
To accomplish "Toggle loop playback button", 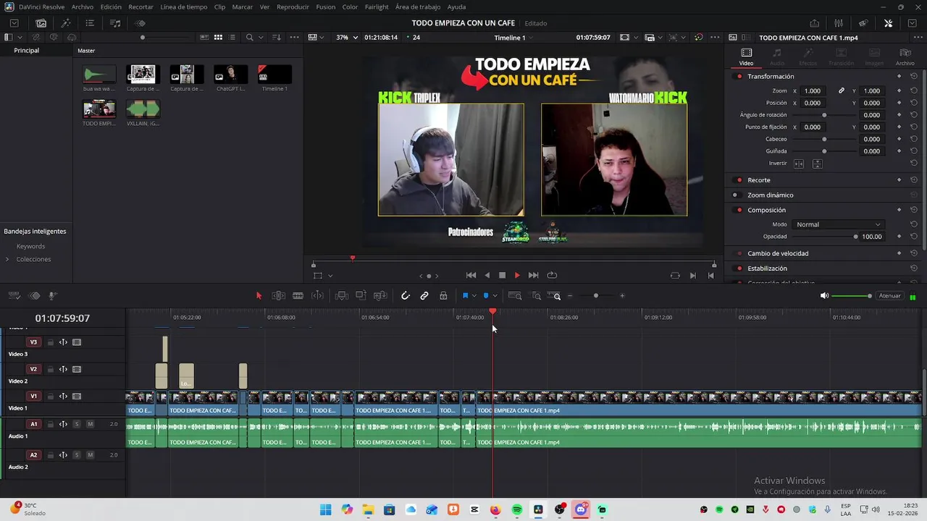I will tap(552, 275).
